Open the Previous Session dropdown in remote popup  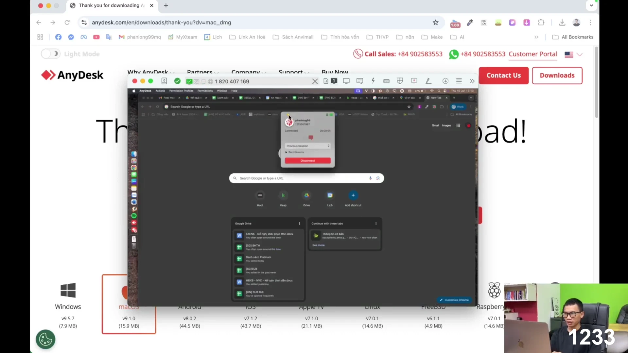pyautogui.click(x=308, y=146)
